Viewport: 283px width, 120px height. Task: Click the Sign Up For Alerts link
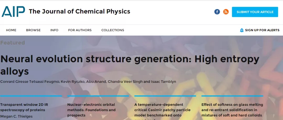[x=262, y=30]
